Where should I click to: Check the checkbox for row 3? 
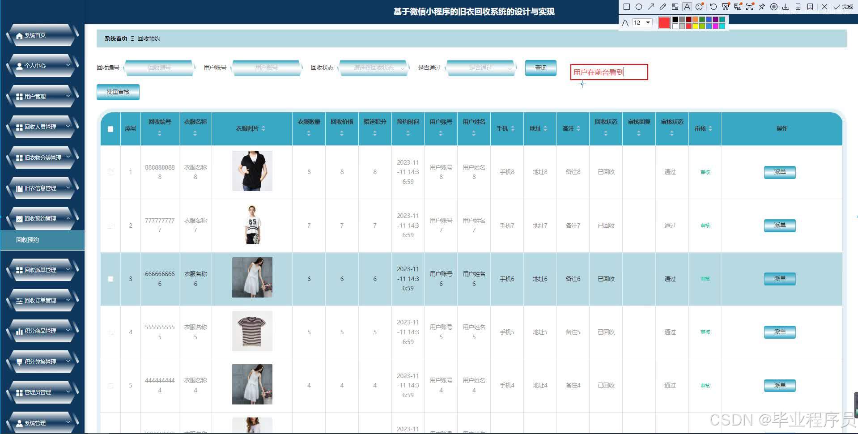(110, 279)
